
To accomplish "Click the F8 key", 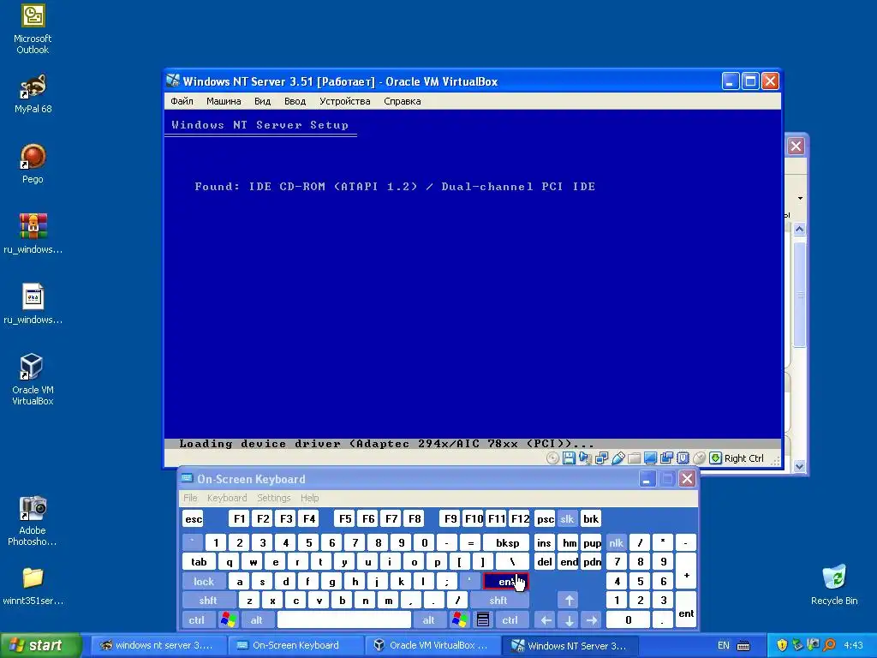I will (x=415, y=519).
